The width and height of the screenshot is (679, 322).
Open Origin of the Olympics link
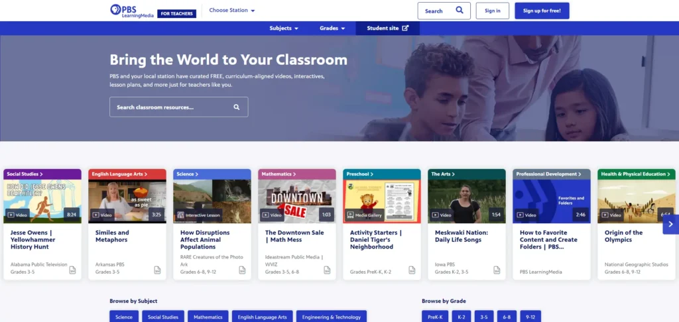click(623, 236)
